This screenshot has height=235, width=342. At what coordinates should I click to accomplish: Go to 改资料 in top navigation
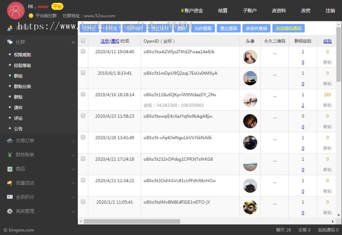(279, 11)
